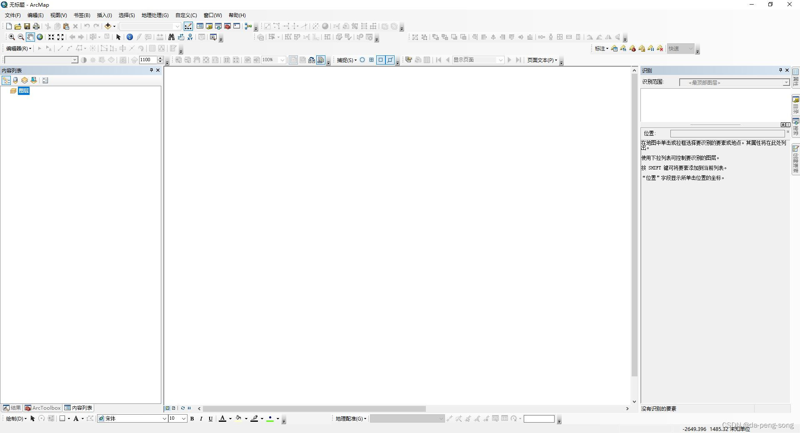Open the Find tool (binoculars icon)
800x433 pixels.
(x=171, y=37)
